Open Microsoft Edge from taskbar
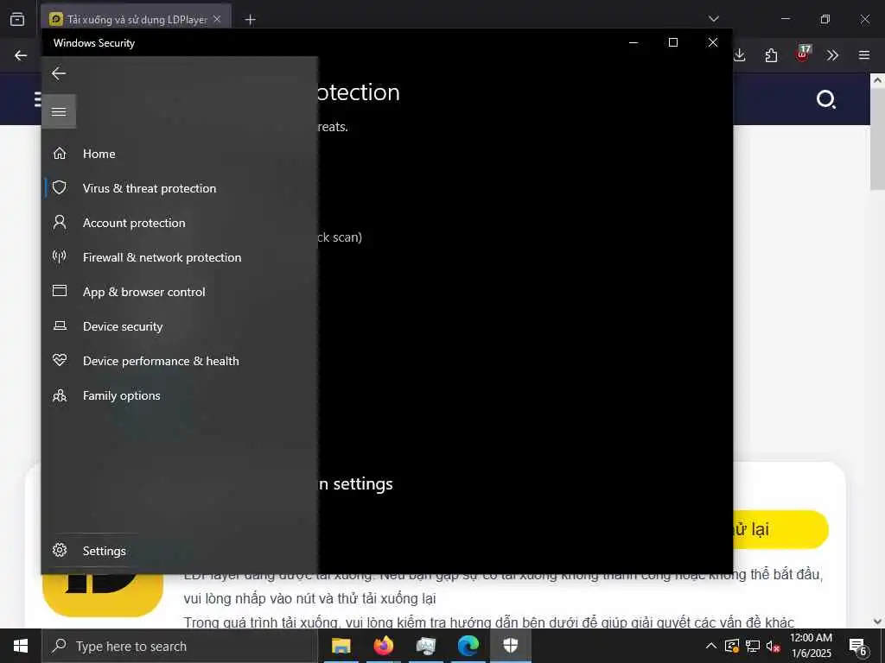Image resolution: width=885 pixels, height=663 pixels. pyautogui.click(x=468, y=646)
